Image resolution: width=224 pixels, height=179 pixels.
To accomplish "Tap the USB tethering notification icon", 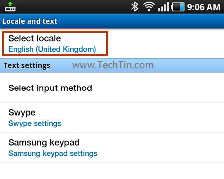I will pyautogui.click(x=10, y=7).
